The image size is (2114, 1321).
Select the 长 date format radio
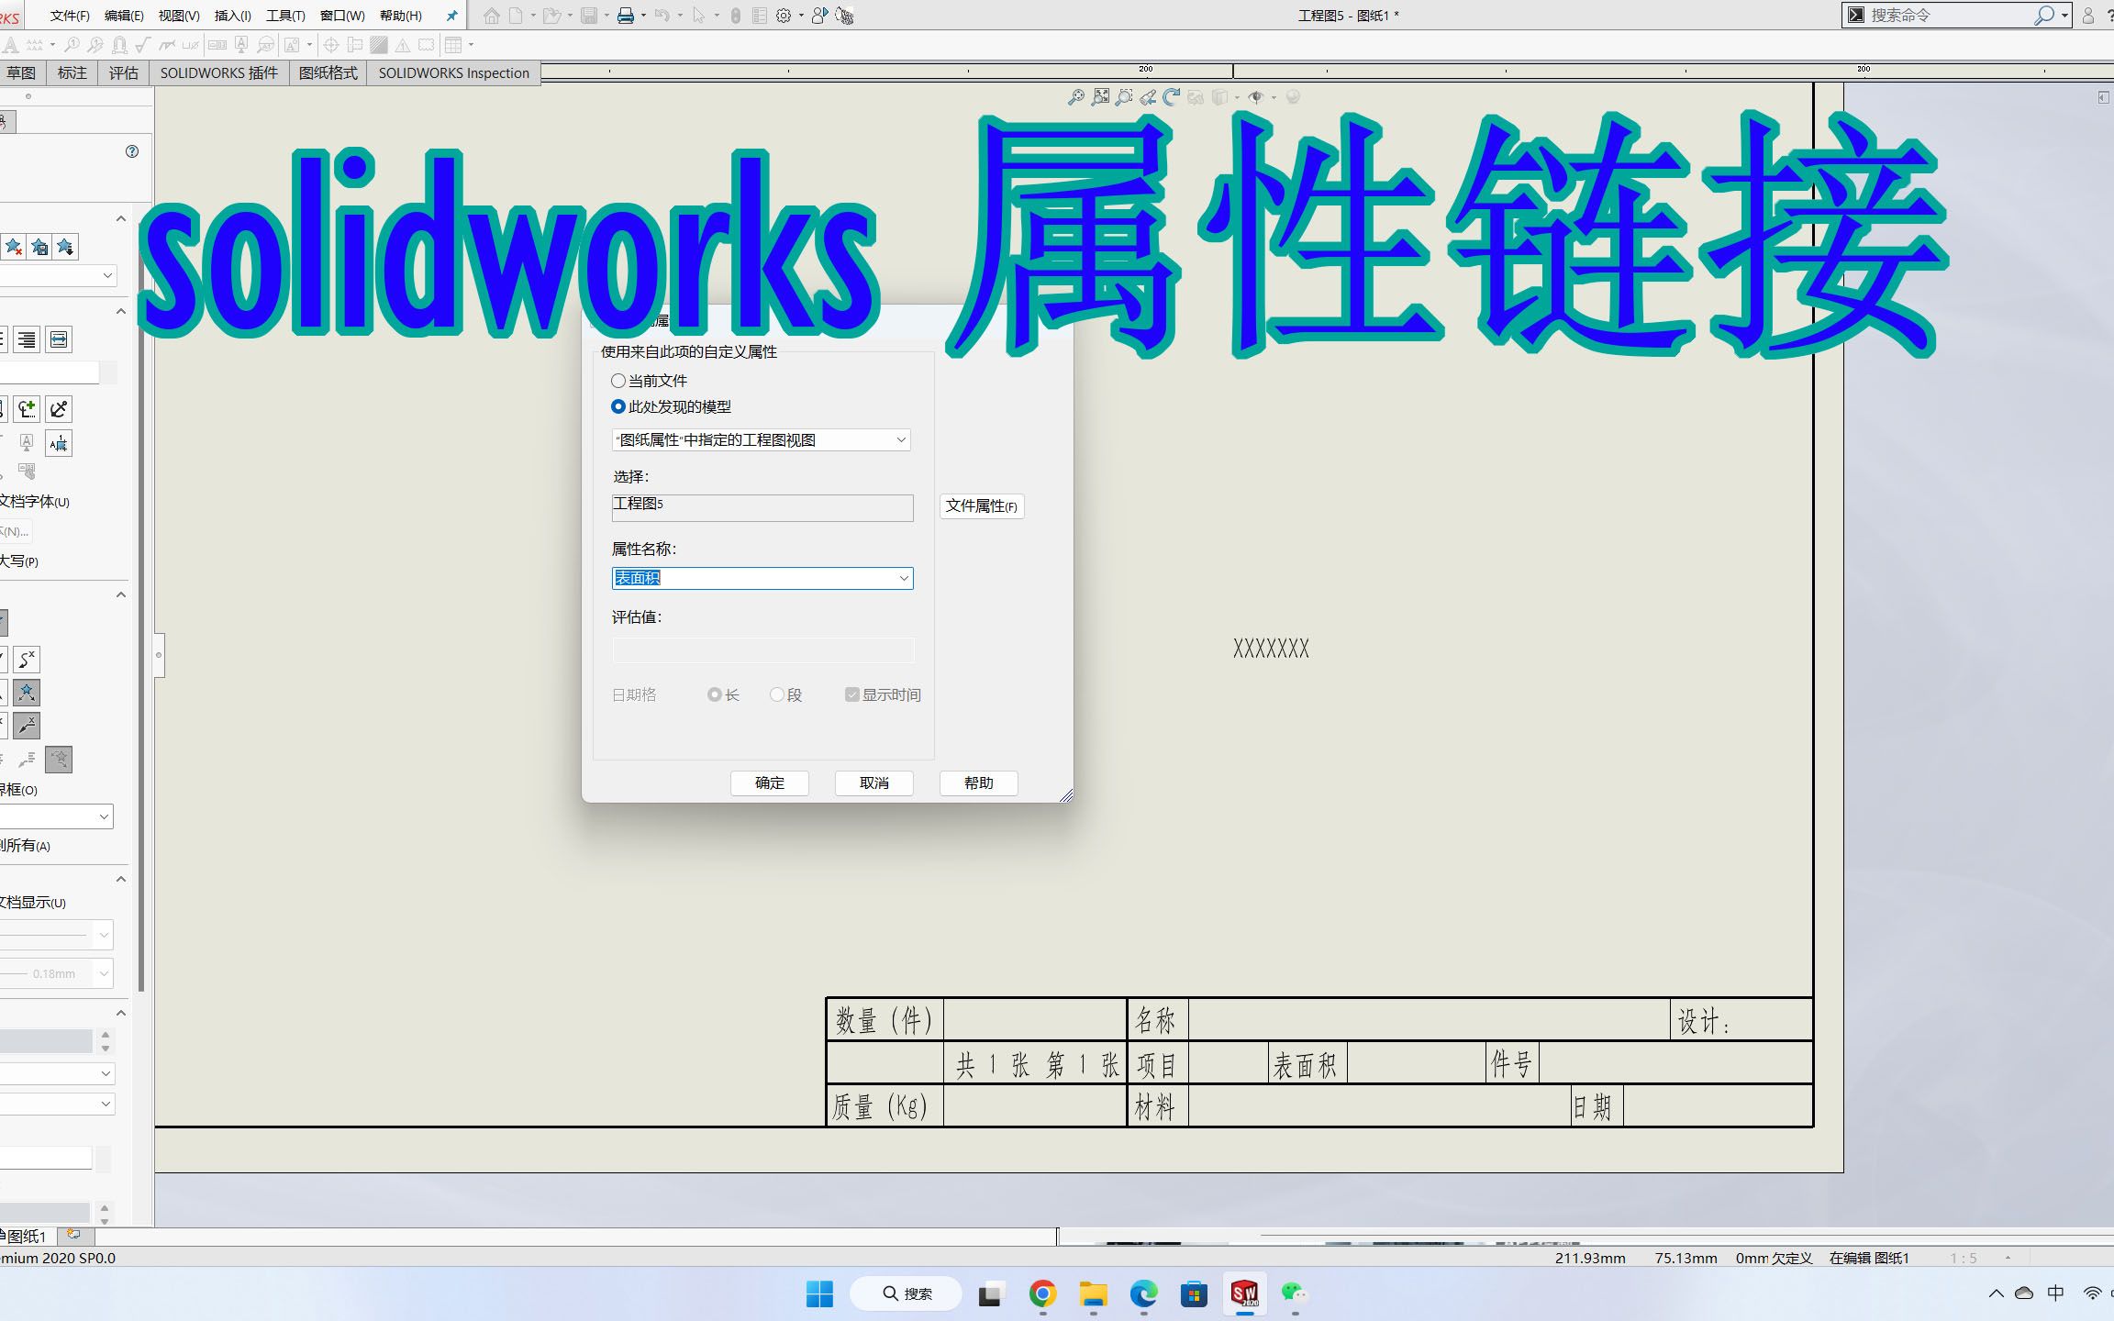tap(714, 694)
